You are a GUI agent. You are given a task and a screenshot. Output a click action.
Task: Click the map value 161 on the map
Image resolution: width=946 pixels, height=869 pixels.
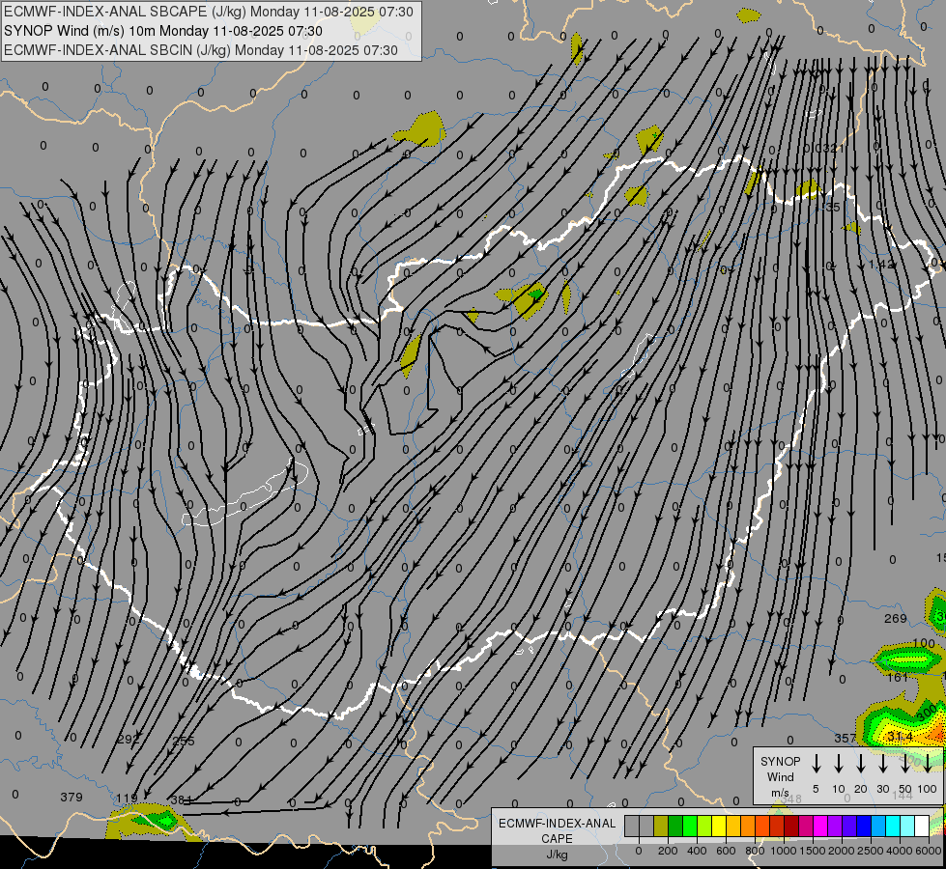[x=898, y=677]
